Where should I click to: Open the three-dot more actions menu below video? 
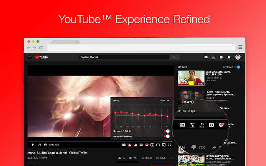pyautogui.click(x=171, y=158)
